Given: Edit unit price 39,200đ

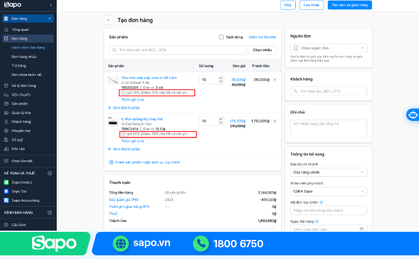Looking at the screenshot, I should (238, 80).
